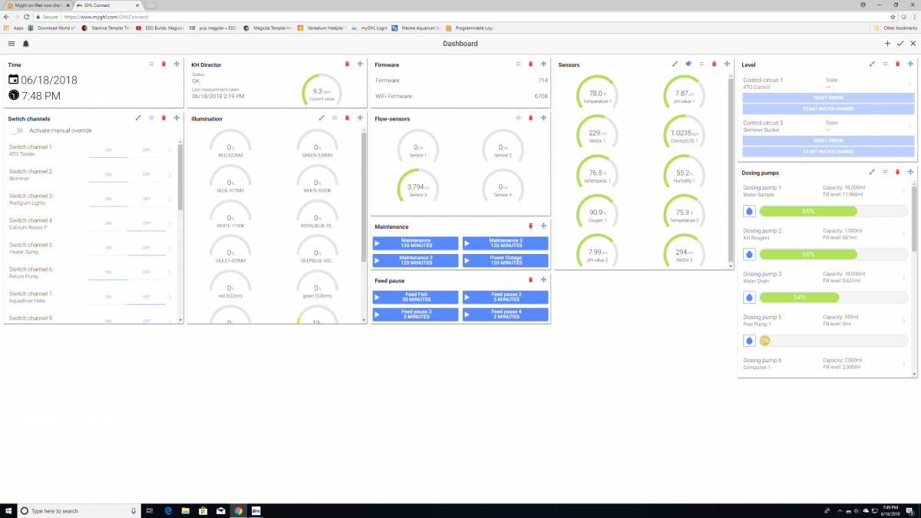Toggle the Activate manual override switch
Screen dimensions: 921x518
[17, 130]
